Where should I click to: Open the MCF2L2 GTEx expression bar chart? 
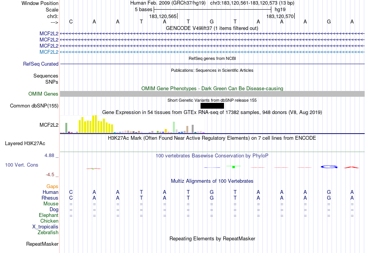(x=132, y=124)
